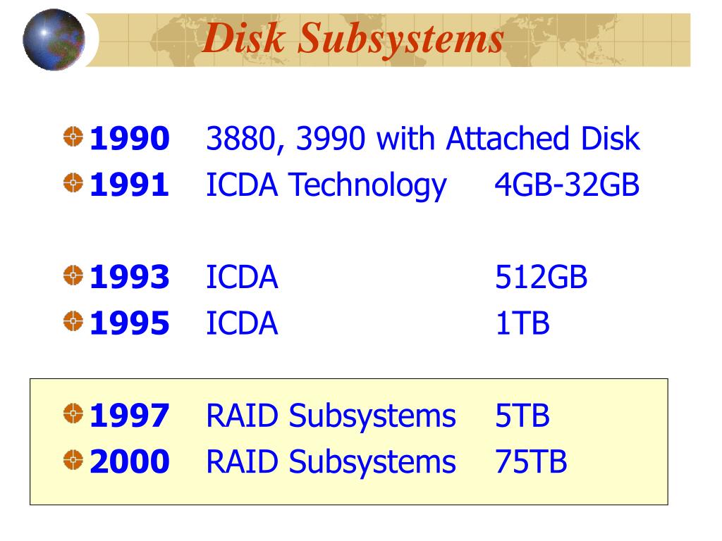Click the 3880, 3990 with Attached Disk text
This screenshot has height=541, width=722.
423,139
